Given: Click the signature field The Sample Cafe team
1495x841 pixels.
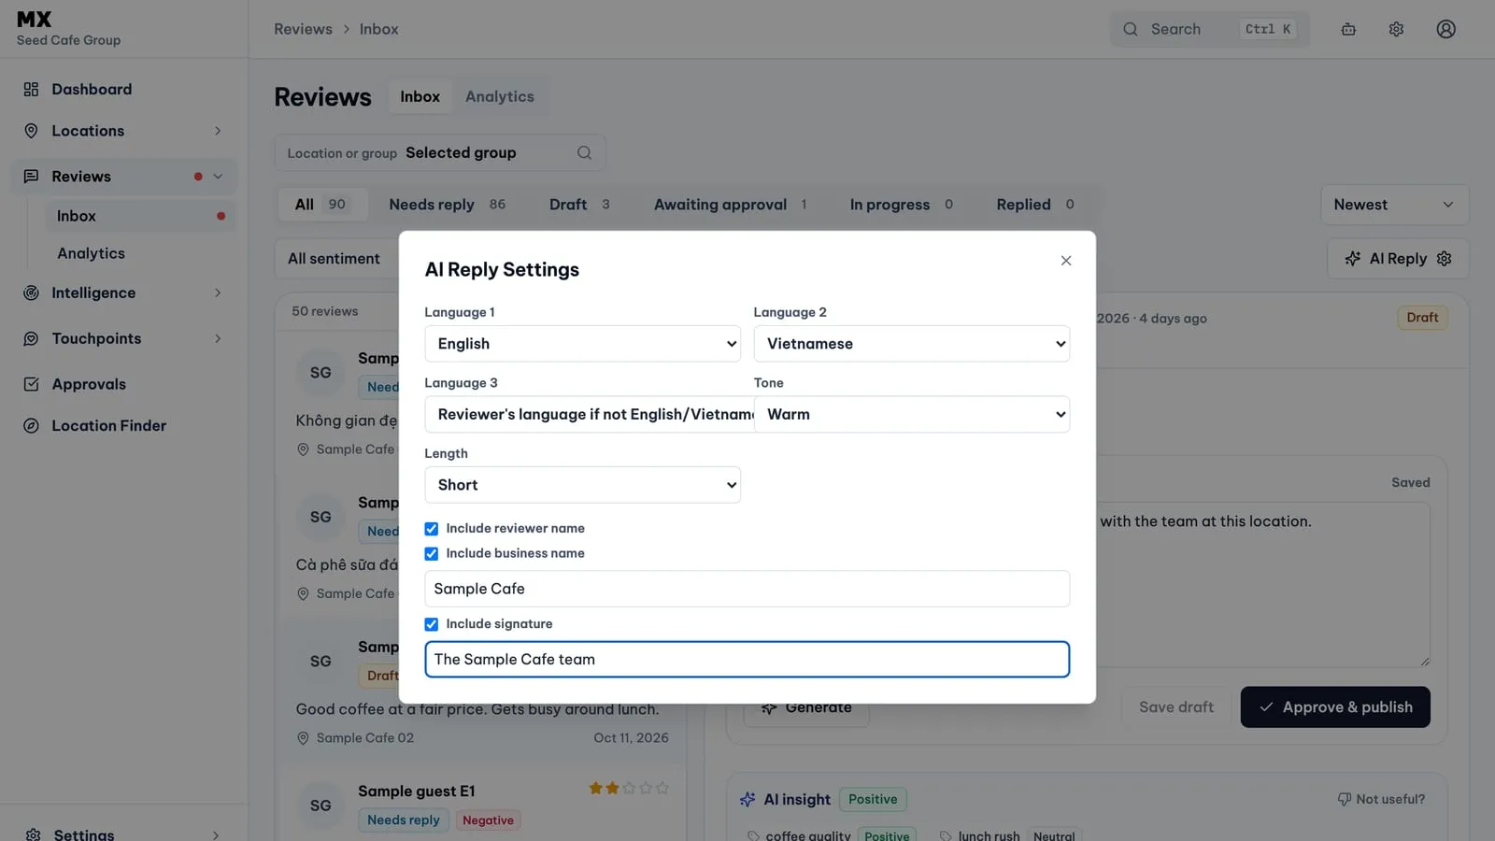Looking at the screenshot, I should click(x=747, y=660).
